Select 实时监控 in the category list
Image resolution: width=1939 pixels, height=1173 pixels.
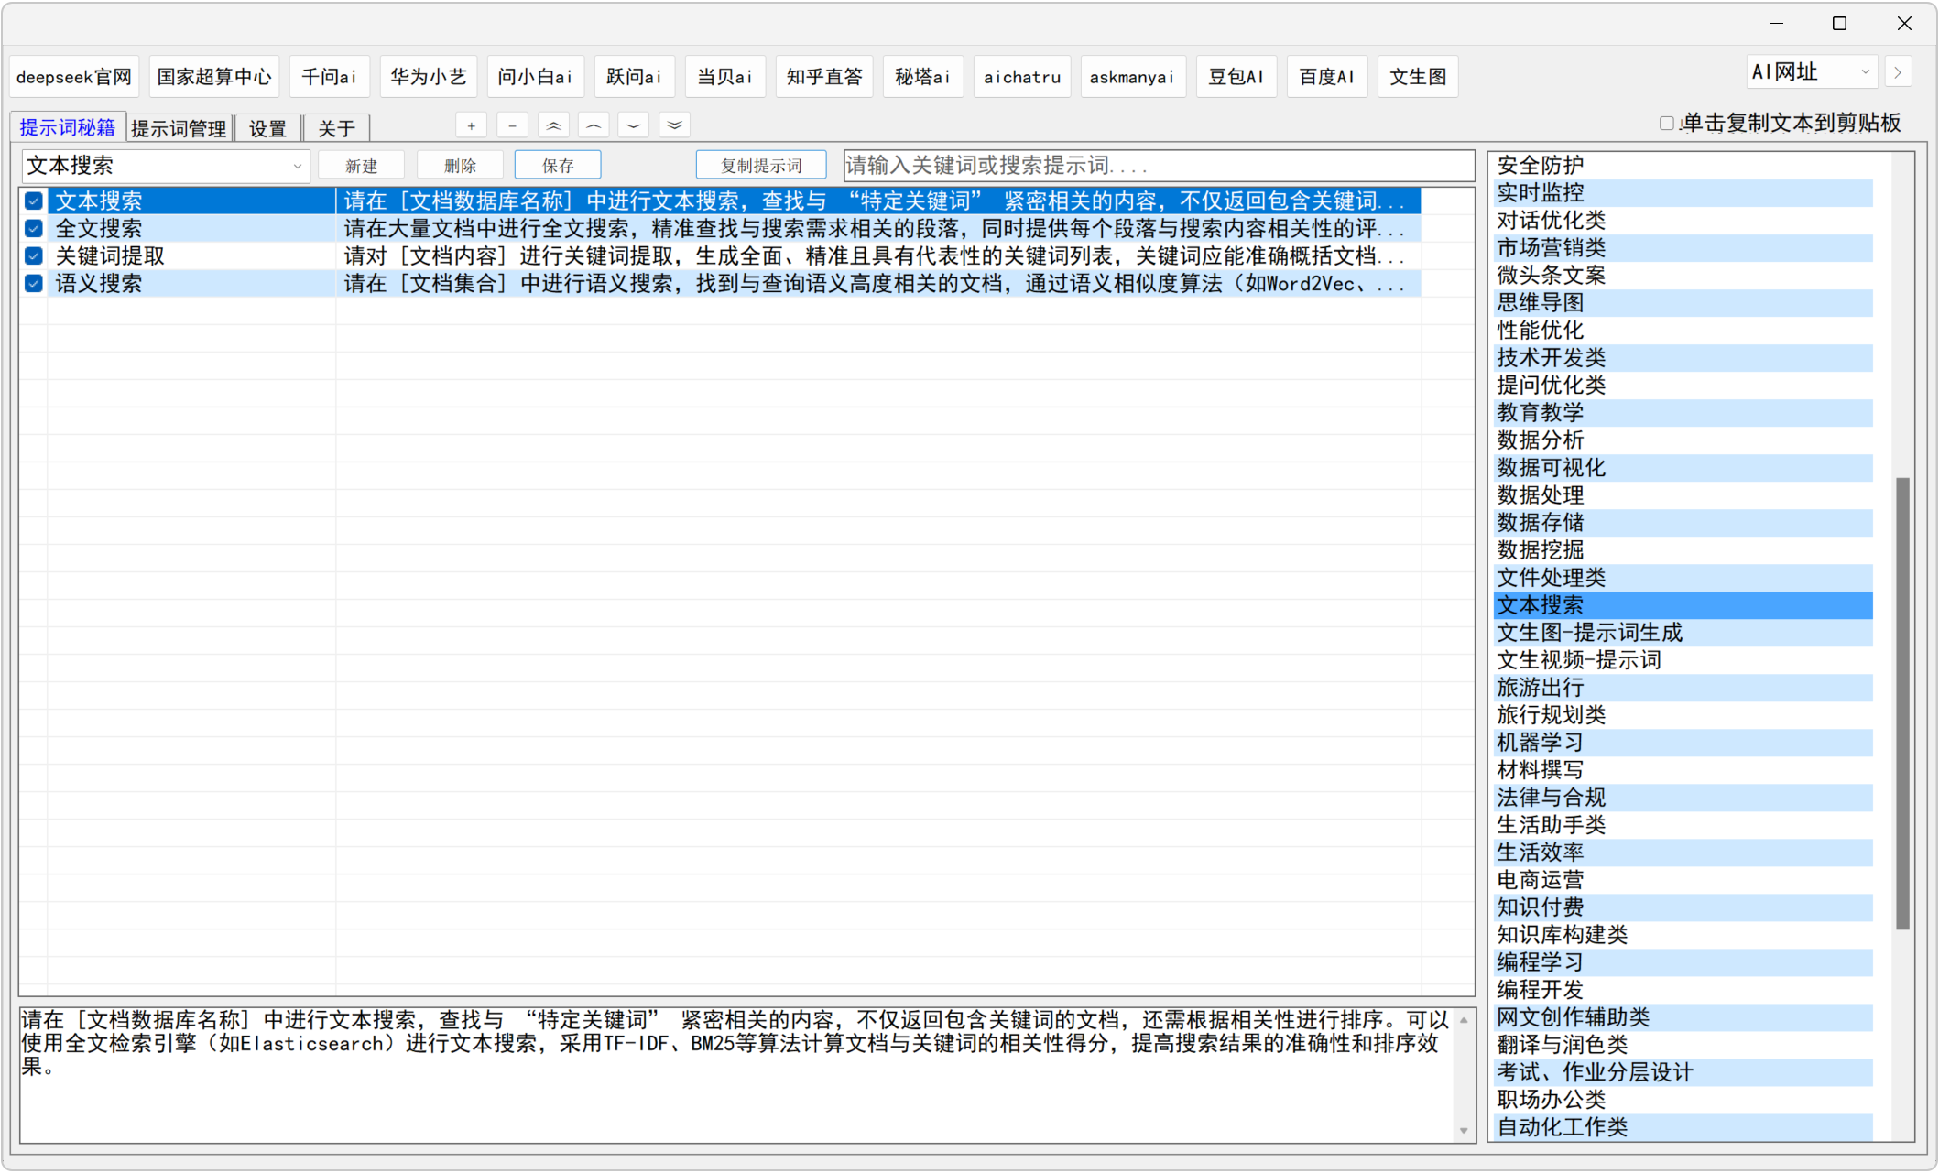point(1683,193)
